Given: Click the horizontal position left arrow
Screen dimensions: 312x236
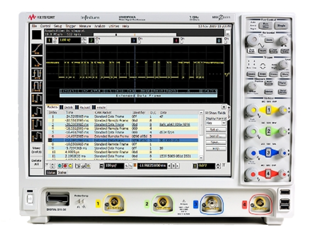Looking at the screenshot, I should [x=169, y=166].
